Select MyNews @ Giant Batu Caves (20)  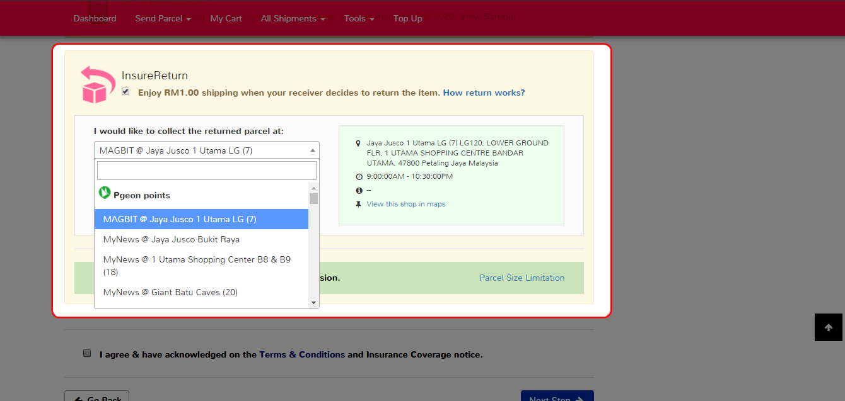(202, 292)
